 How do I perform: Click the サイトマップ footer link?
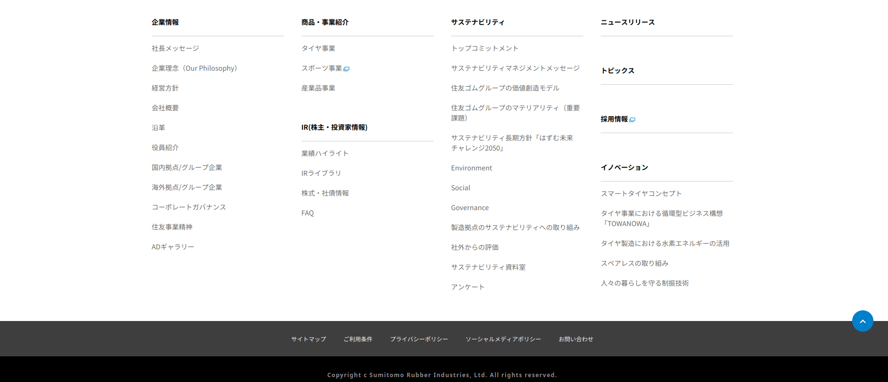tap(308, 339)
